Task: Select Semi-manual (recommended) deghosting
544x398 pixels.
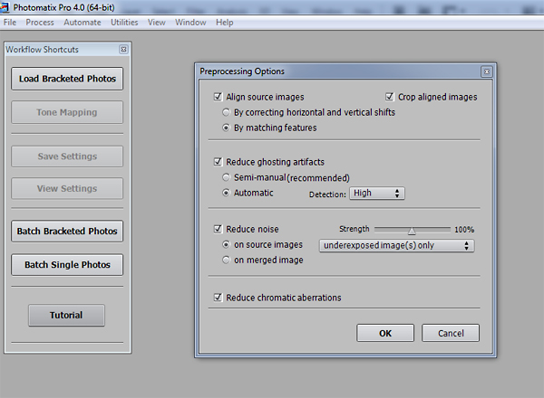Action: point(226,177)
